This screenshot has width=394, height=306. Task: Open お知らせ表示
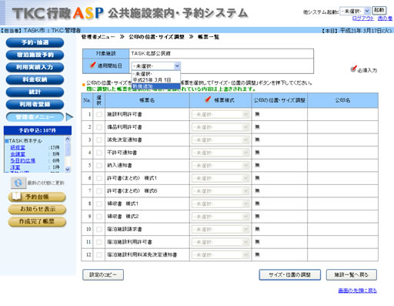[x=37, y=209]
